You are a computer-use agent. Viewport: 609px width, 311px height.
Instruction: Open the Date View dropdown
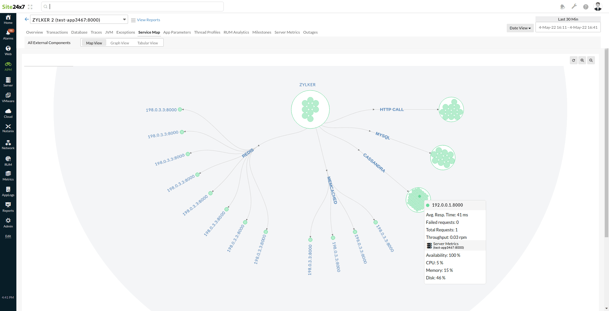(520, 28)
